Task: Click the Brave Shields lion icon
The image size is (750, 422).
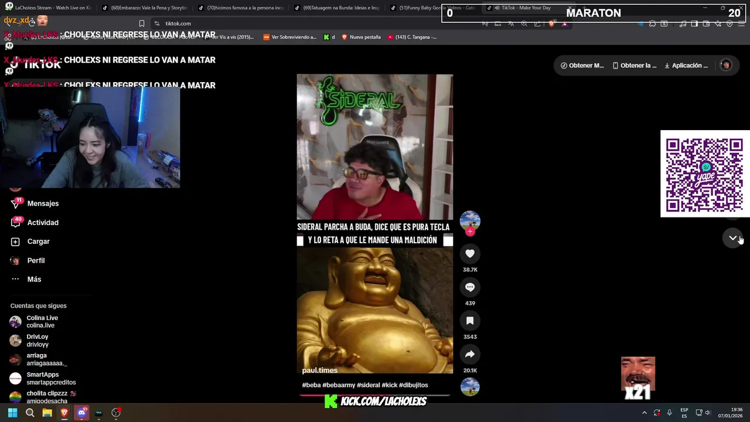Action: [x=551, y=23]
